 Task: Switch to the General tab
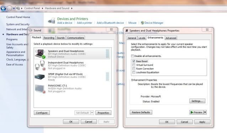tap(132, 38)
